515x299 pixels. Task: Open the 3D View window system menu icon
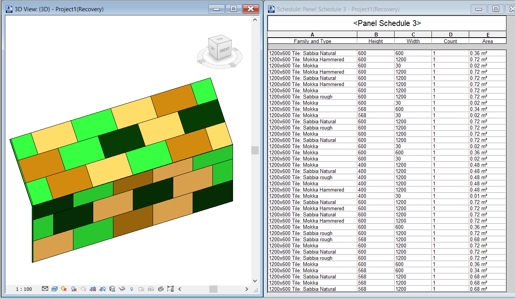(x=9, y=9)
